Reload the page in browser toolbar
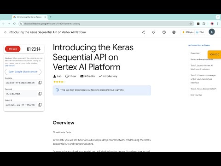Viewport: 221px width, 166px height. tap(14, 24)
